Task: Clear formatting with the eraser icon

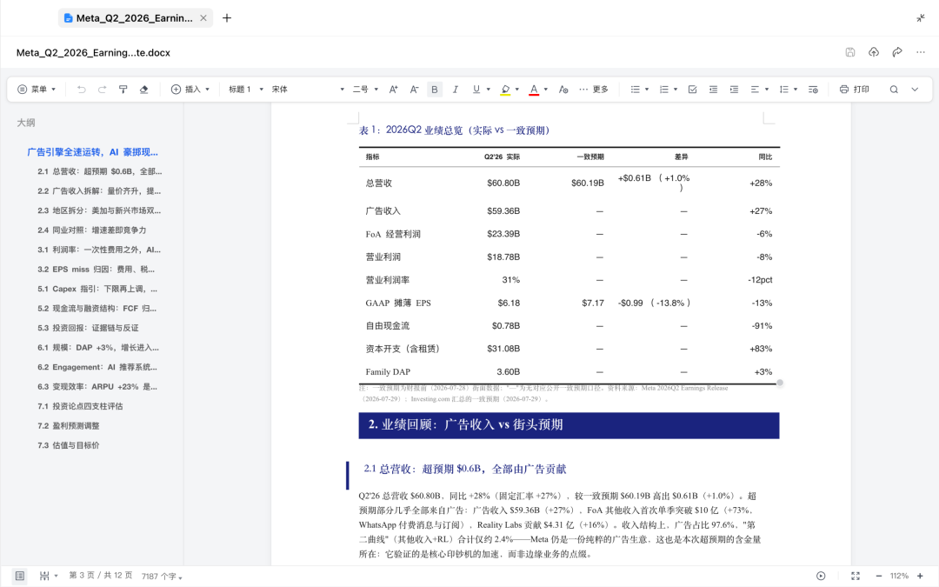Action: coord(143,90)
